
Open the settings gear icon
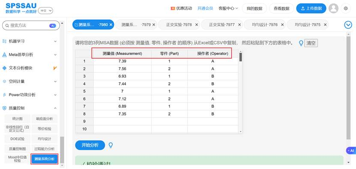pyautogui.click(x=346, y=9)
